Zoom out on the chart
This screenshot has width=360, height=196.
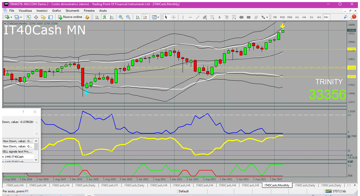128,17
